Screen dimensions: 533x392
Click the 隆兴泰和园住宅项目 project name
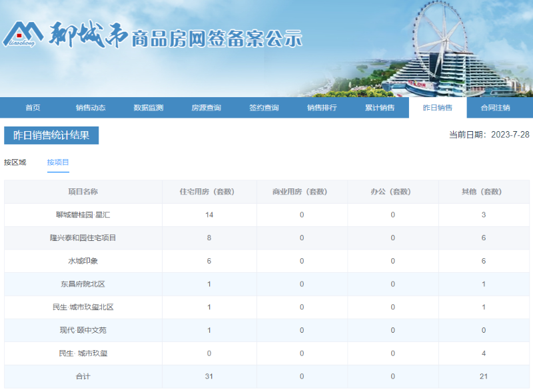82,238
